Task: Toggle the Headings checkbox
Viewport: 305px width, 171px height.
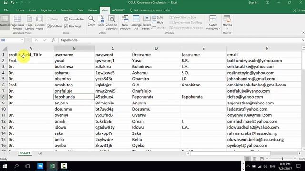Action: tap(66, 26)
